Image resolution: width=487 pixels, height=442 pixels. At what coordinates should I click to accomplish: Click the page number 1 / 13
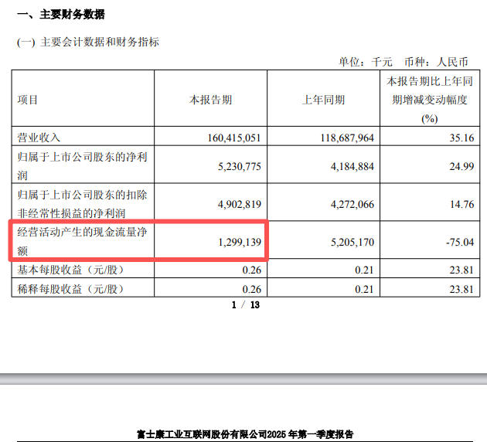click(x=244, y=305)
